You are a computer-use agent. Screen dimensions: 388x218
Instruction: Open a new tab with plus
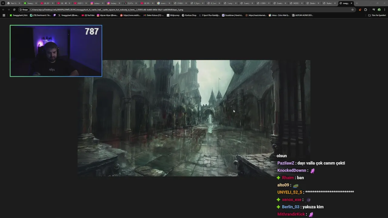[357, 3]
